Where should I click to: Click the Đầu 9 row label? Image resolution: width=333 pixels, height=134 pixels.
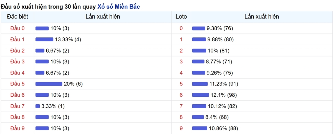(x=17, y=128)
